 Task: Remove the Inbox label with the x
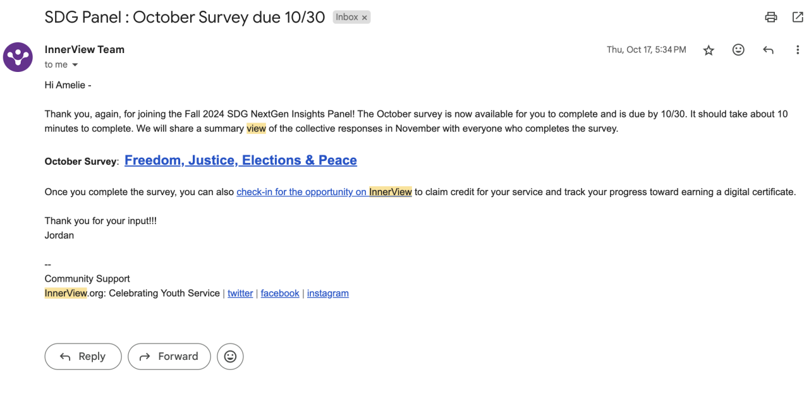coord(365,18)
